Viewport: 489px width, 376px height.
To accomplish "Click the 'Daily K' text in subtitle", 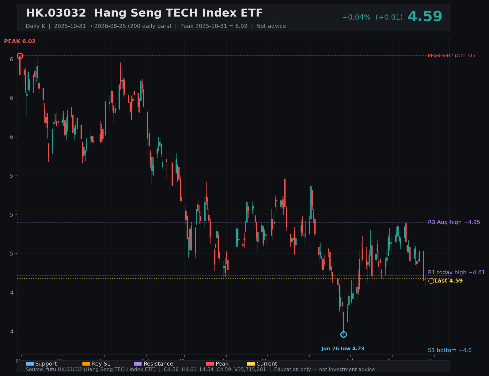I will click(x=35, y=26).
